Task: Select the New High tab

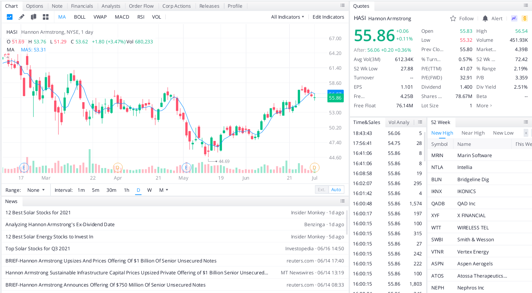Action: 442,133
